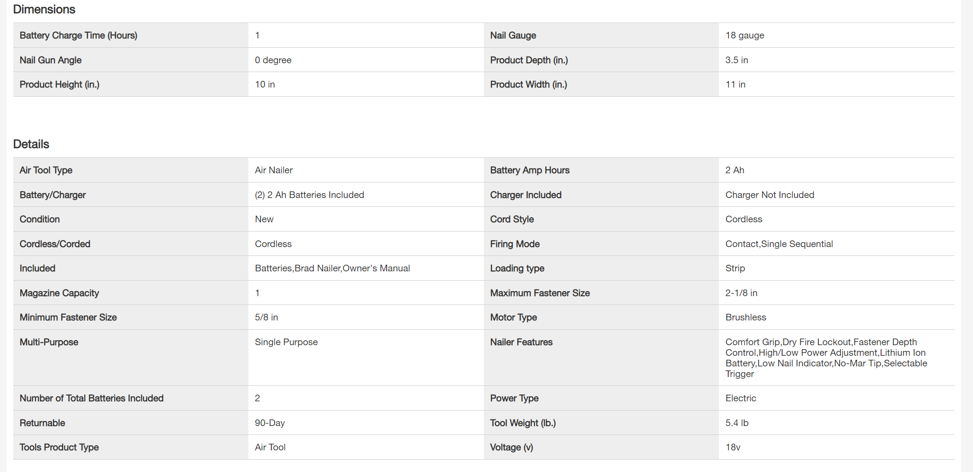The height and width of the screenshot is (472, 973).
Task: Click the Returnable "90-Day" value
Action: point(270,423)
